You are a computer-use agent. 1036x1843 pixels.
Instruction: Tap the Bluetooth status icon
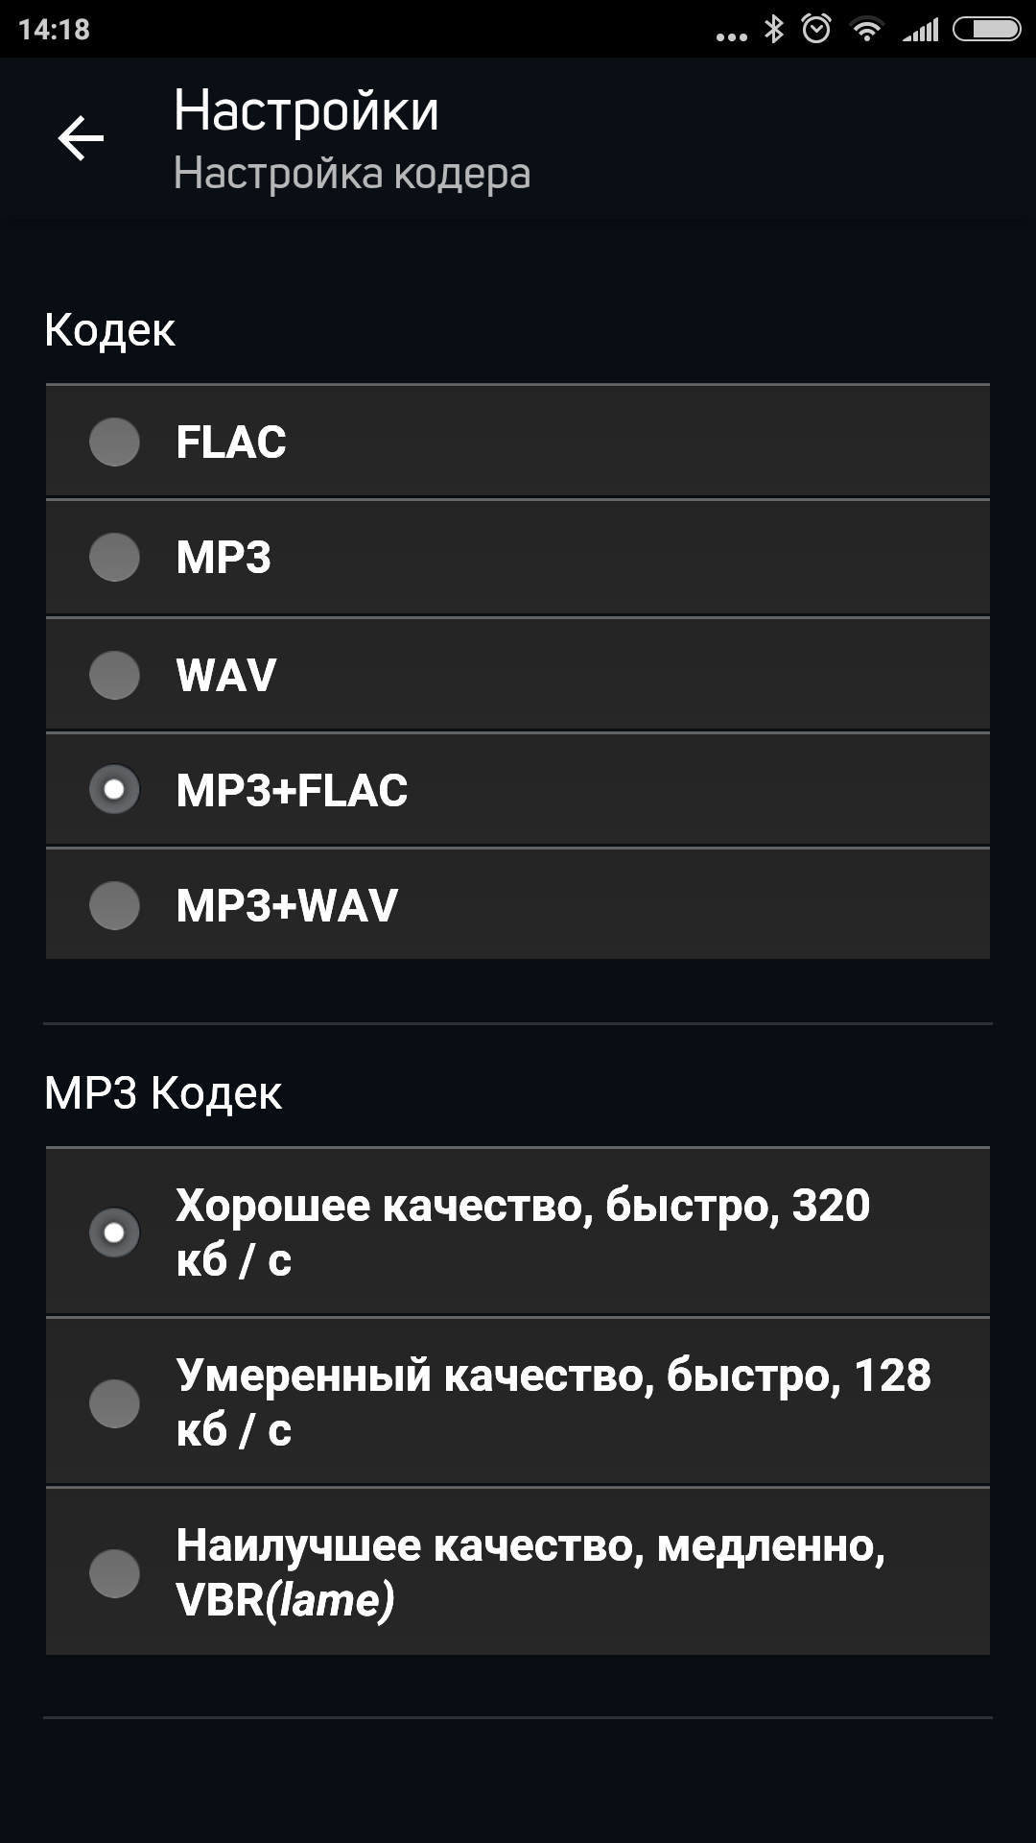click(773, 30)
